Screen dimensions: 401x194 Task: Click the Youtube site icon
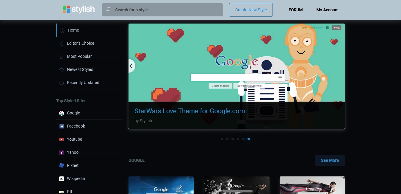coord(62,139)
